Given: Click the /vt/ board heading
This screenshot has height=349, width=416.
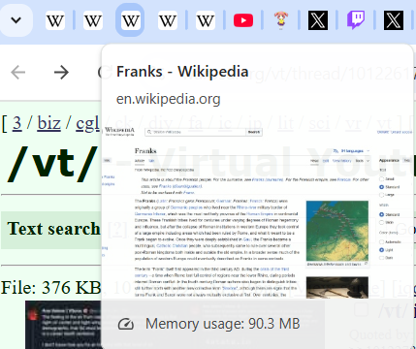Looking at the screenshot, I should pos(53,164).
